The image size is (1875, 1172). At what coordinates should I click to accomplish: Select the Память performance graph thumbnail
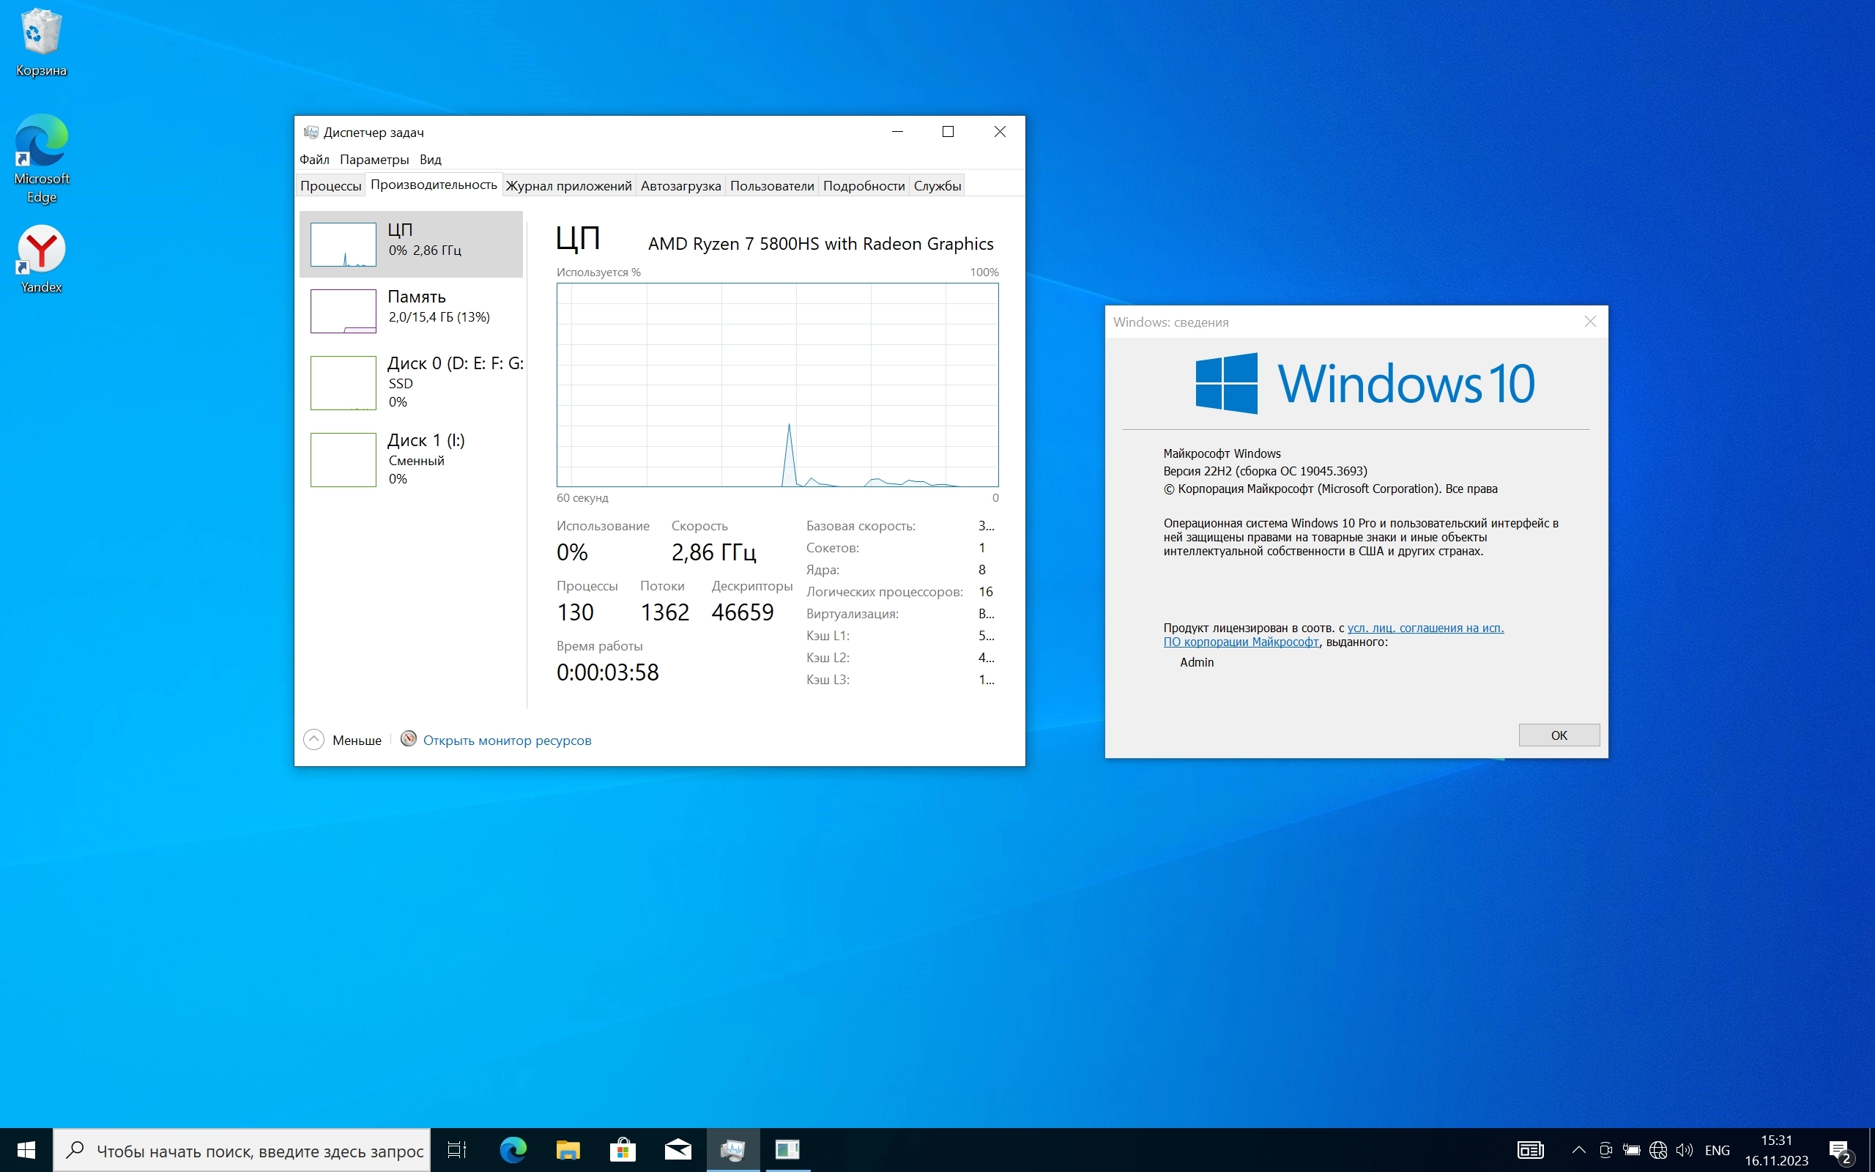pyautogui.click(x=344, y=311)
